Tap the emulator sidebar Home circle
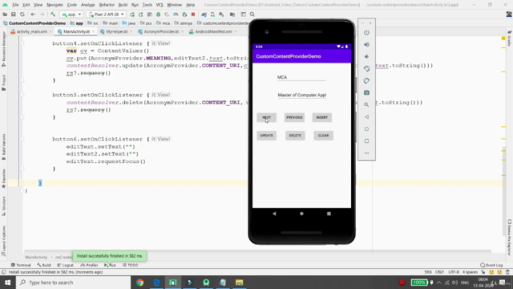The width and height of the screenshot is (513, 289). [366, 129]
